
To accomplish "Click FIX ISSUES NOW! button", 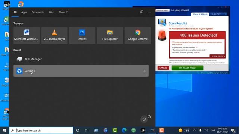I will tap(187, 68).
